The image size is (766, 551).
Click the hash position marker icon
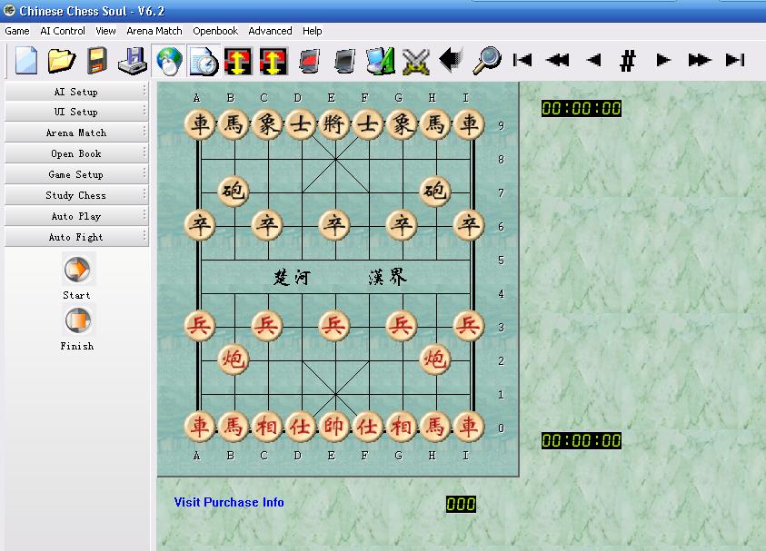point(628,61)
